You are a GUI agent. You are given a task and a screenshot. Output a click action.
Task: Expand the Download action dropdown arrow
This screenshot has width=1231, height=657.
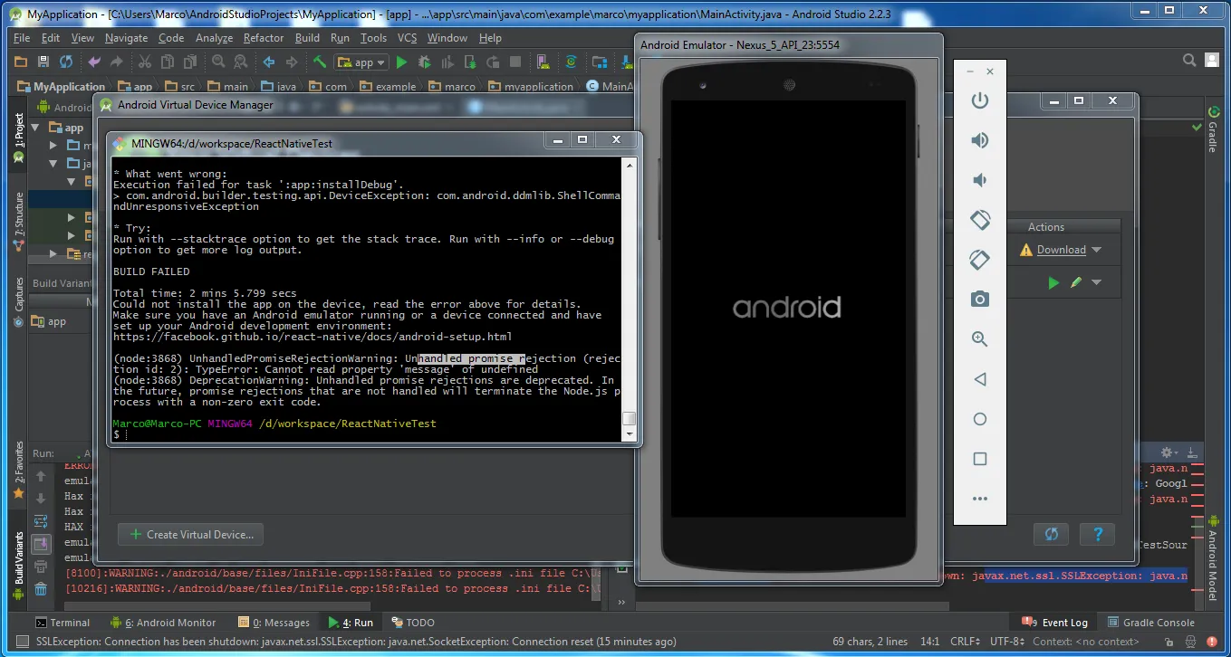(1096, 250)
